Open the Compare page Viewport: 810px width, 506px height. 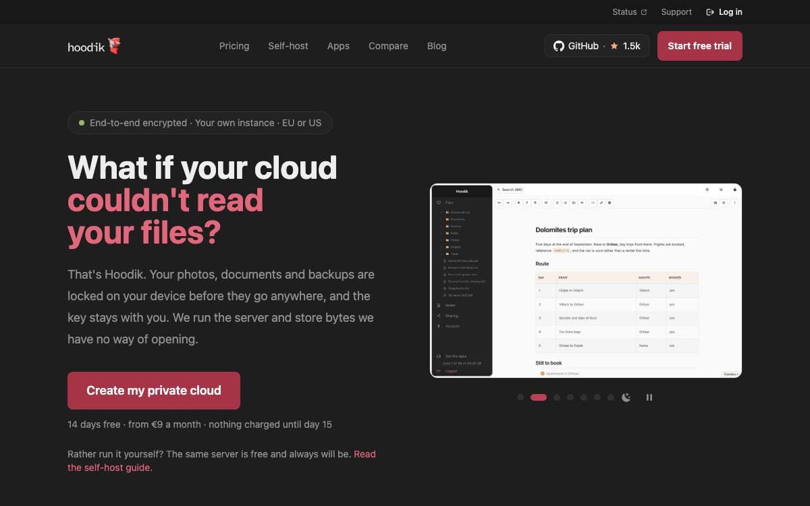pyautogui.click(x=388, y=46)
